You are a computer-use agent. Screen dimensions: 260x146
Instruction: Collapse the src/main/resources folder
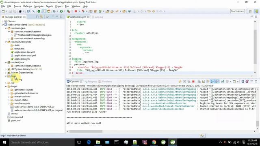click(x=6, y=42)
